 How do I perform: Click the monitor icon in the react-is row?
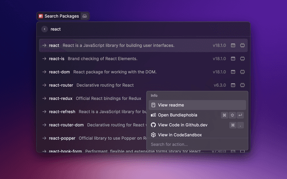point(243,59)
